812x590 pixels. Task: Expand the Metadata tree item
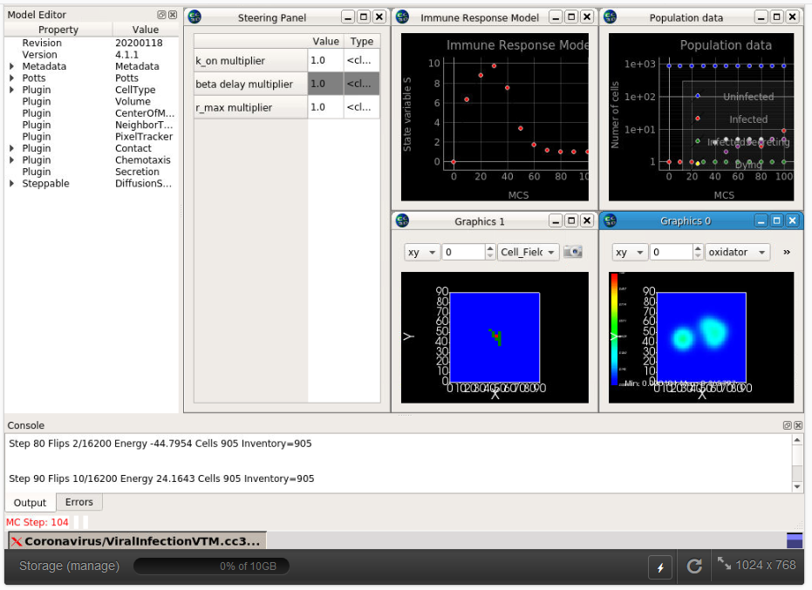12,66
